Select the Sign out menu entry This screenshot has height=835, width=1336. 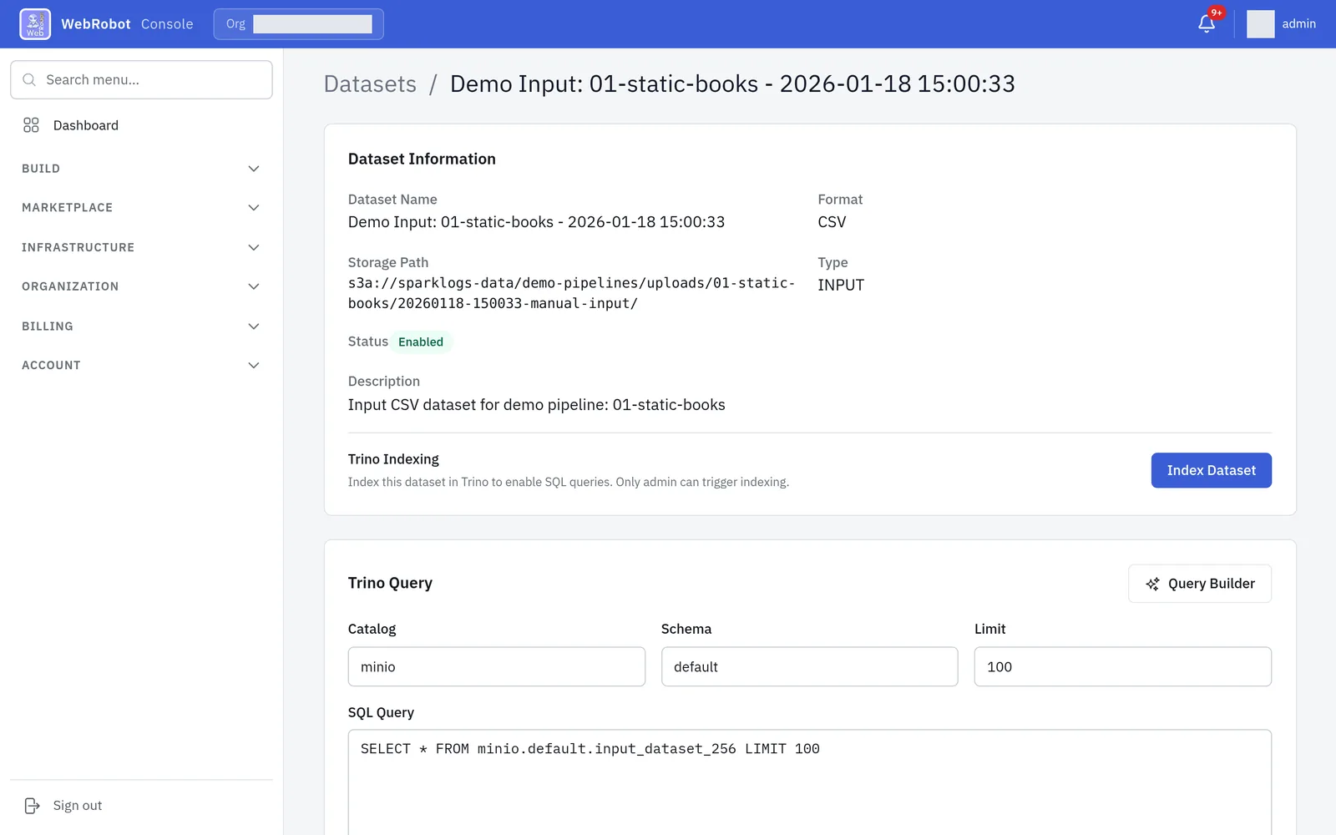click(x=141, y=806)
